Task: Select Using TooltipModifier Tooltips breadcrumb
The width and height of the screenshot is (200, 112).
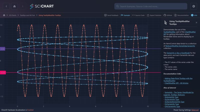Action: [x=50, y=15]
